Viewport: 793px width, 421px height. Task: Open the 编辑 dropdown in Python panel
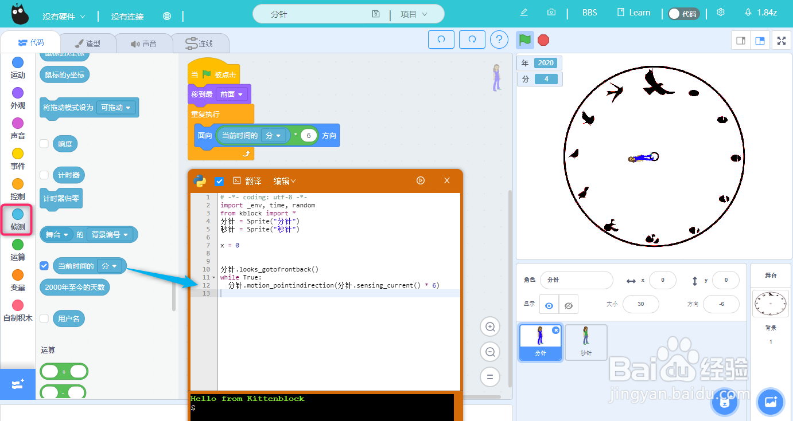pos(285,181)
